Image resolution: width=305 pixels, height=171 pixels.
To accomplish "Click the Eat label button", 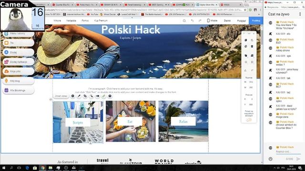I will point(130,122).
